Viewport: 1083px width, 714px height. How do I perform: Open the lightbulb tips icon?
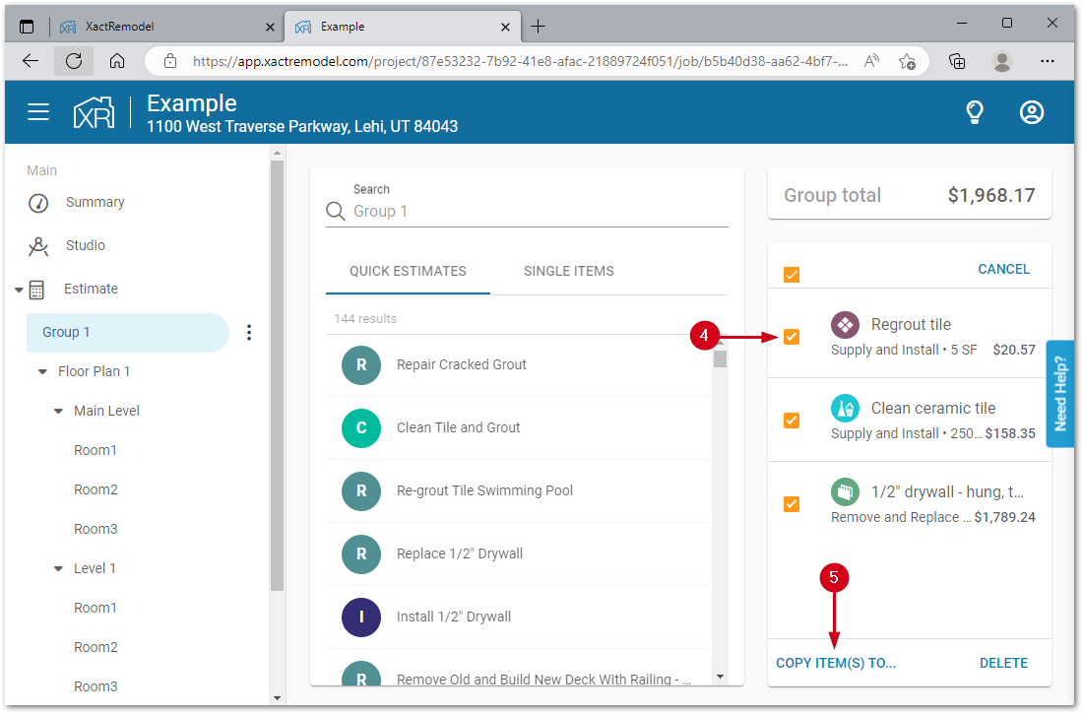click(974, 112)
